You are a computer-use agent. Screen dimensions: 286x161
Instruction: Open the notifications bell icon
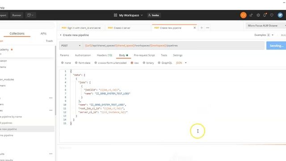click(x=265, y=15)
